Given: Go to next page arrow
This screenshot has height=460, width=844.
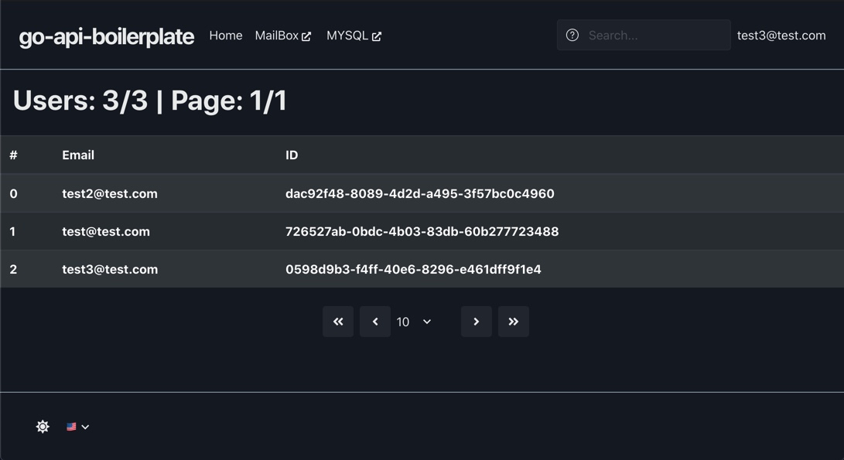Looking at the screenshot, I should [x=477, y=322].
